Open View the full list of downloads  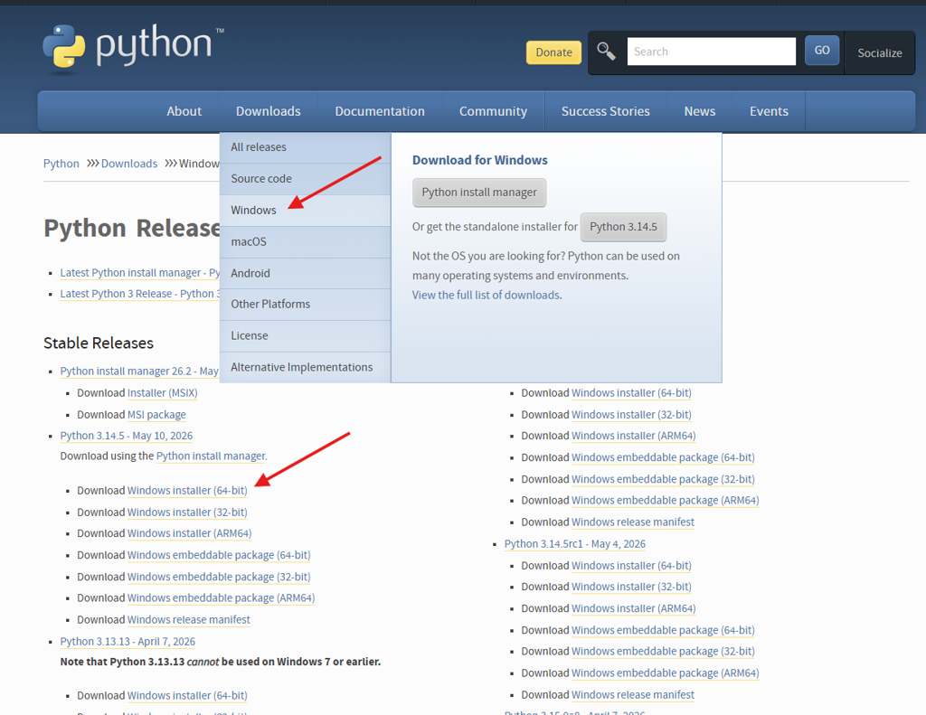[x=486, y=295]
